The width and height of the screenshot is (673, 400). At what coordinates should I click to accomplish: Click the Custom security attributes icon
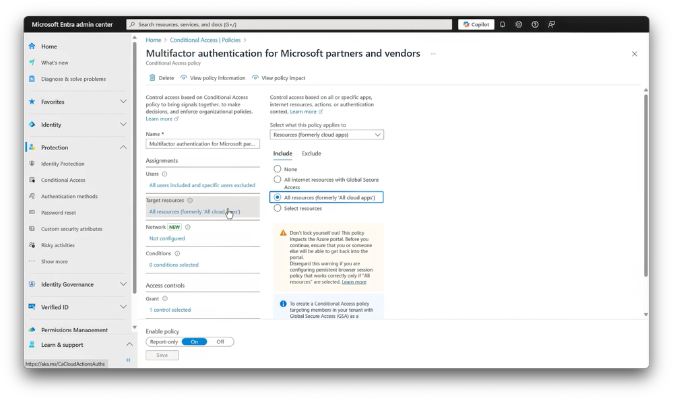[x=32, y=229]
